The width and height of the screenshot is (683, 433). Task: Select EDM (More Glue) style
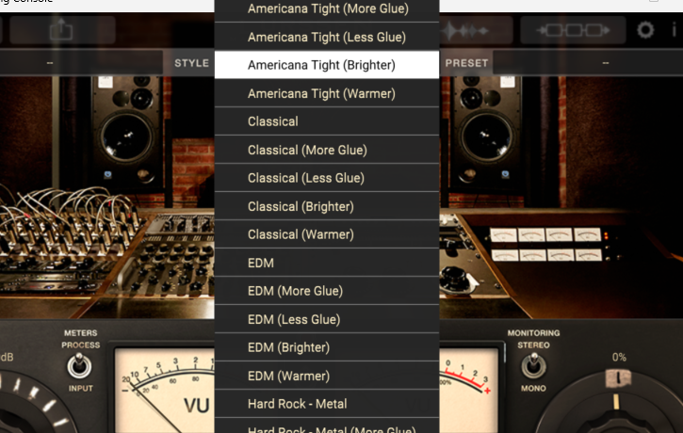(x=327, y=291)
